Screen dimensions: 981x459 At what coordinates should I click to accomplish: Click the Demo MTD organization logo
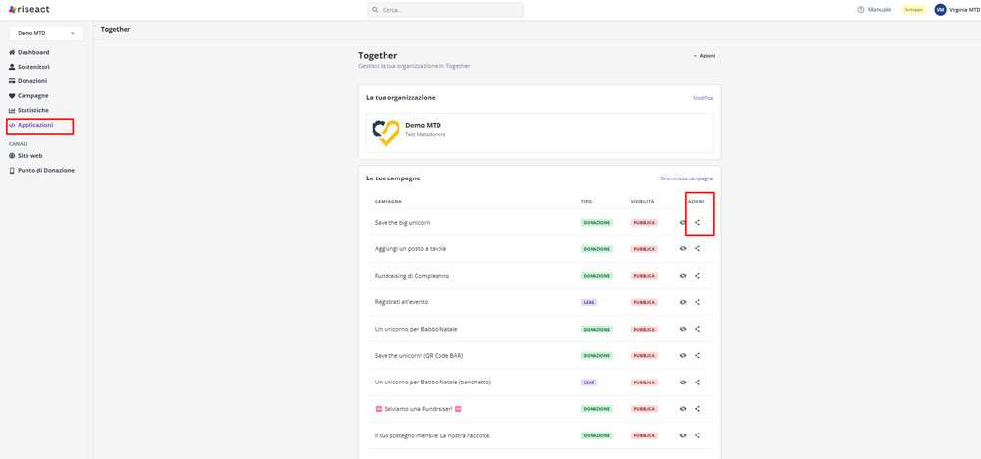coord(387,132)
